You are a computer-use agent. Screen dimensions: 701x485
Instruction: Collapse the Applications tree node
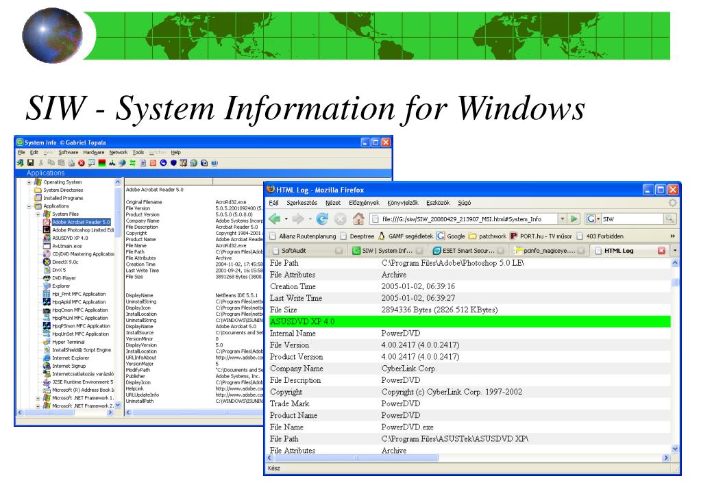pos(29,206)
